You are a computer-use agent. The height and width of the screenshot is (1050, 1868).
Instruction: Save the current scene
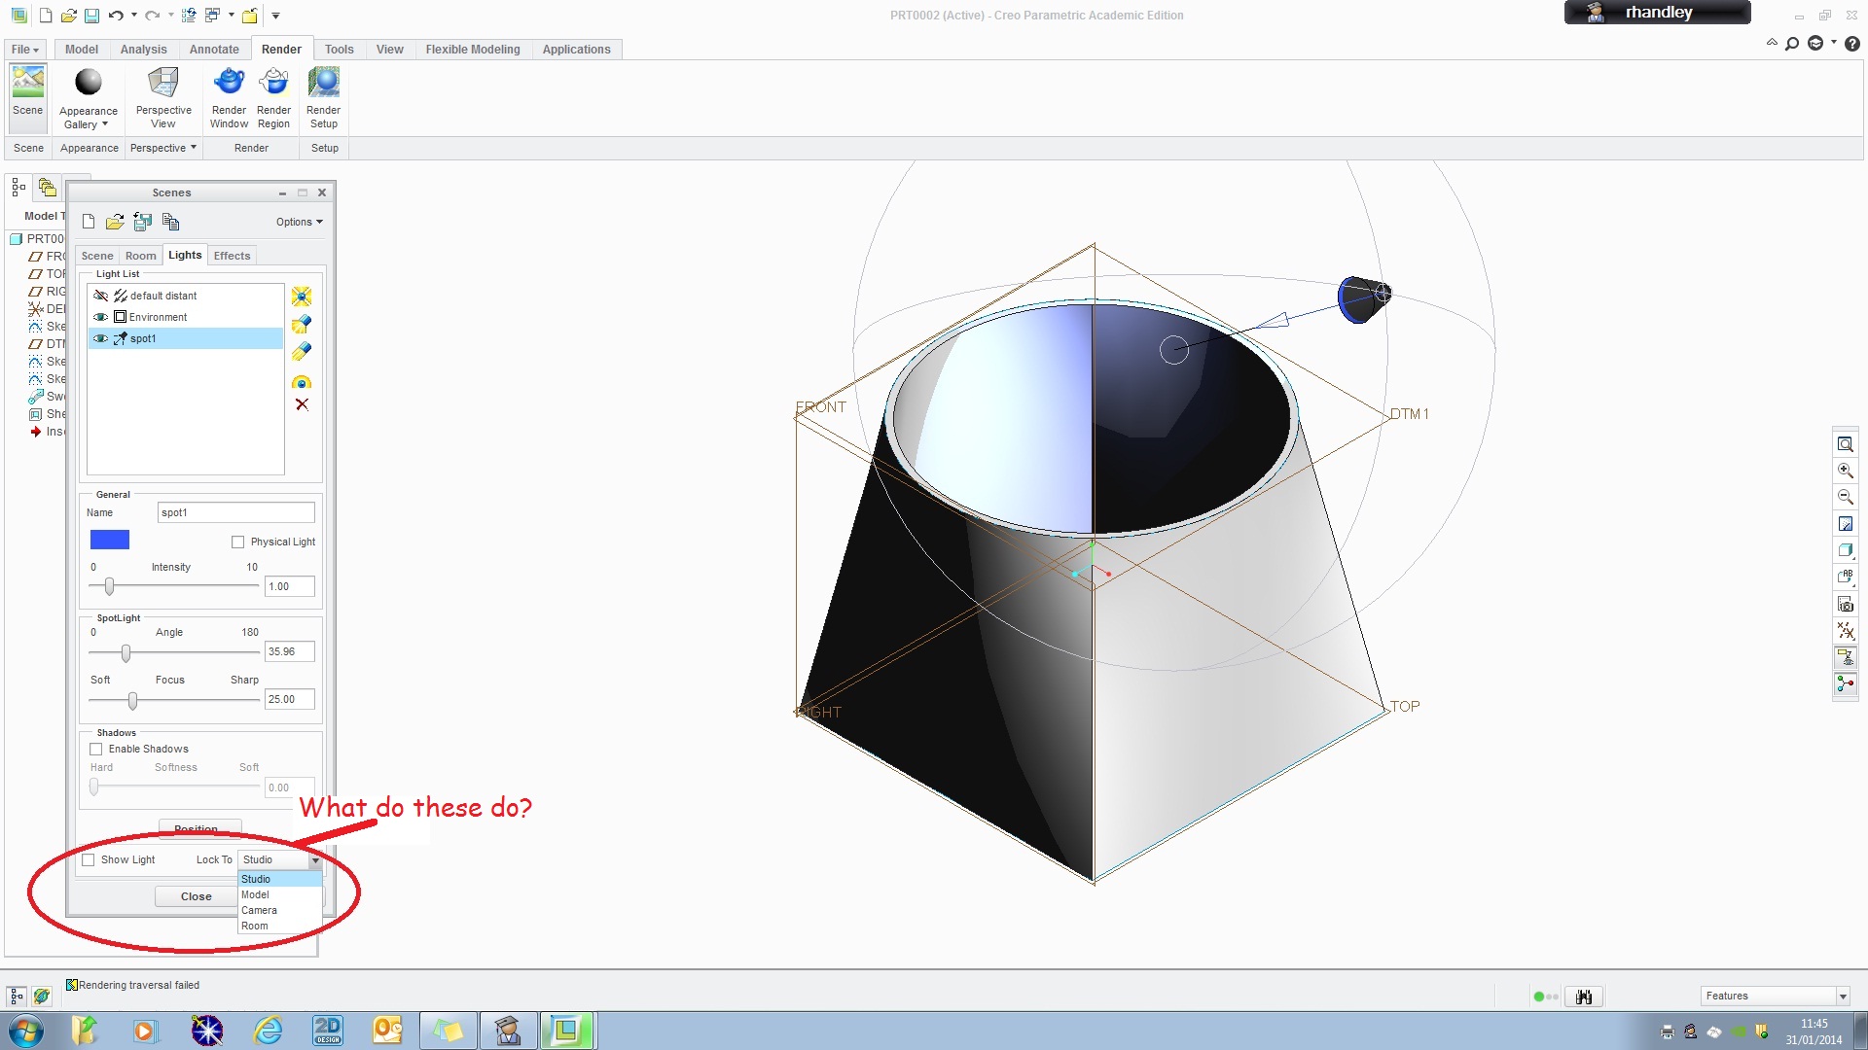pos(142,222)
